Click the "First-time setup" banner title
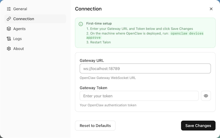Screen dimensions: 220x138 click(99, 23)
